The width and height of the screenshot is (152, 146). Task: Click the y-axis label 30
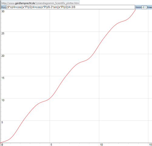coord(3,11)
